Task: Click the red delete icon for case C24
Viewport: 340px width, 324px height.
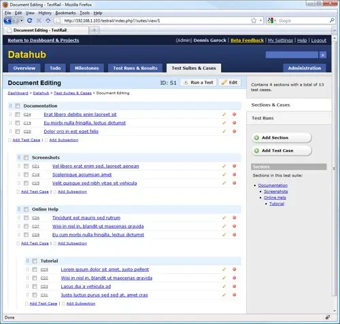Action: click(x=235, y=114)
